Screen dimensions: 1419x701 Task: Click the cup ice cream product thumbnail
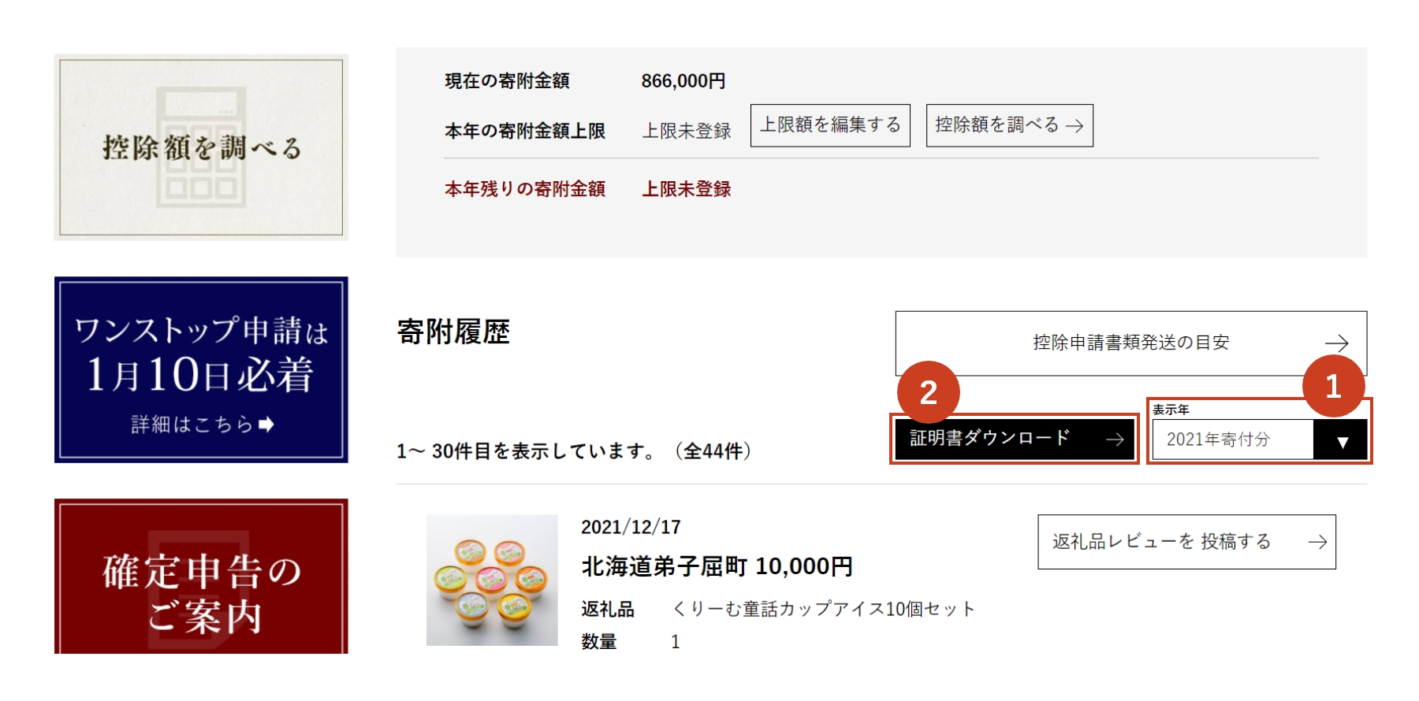pos(492,580)
